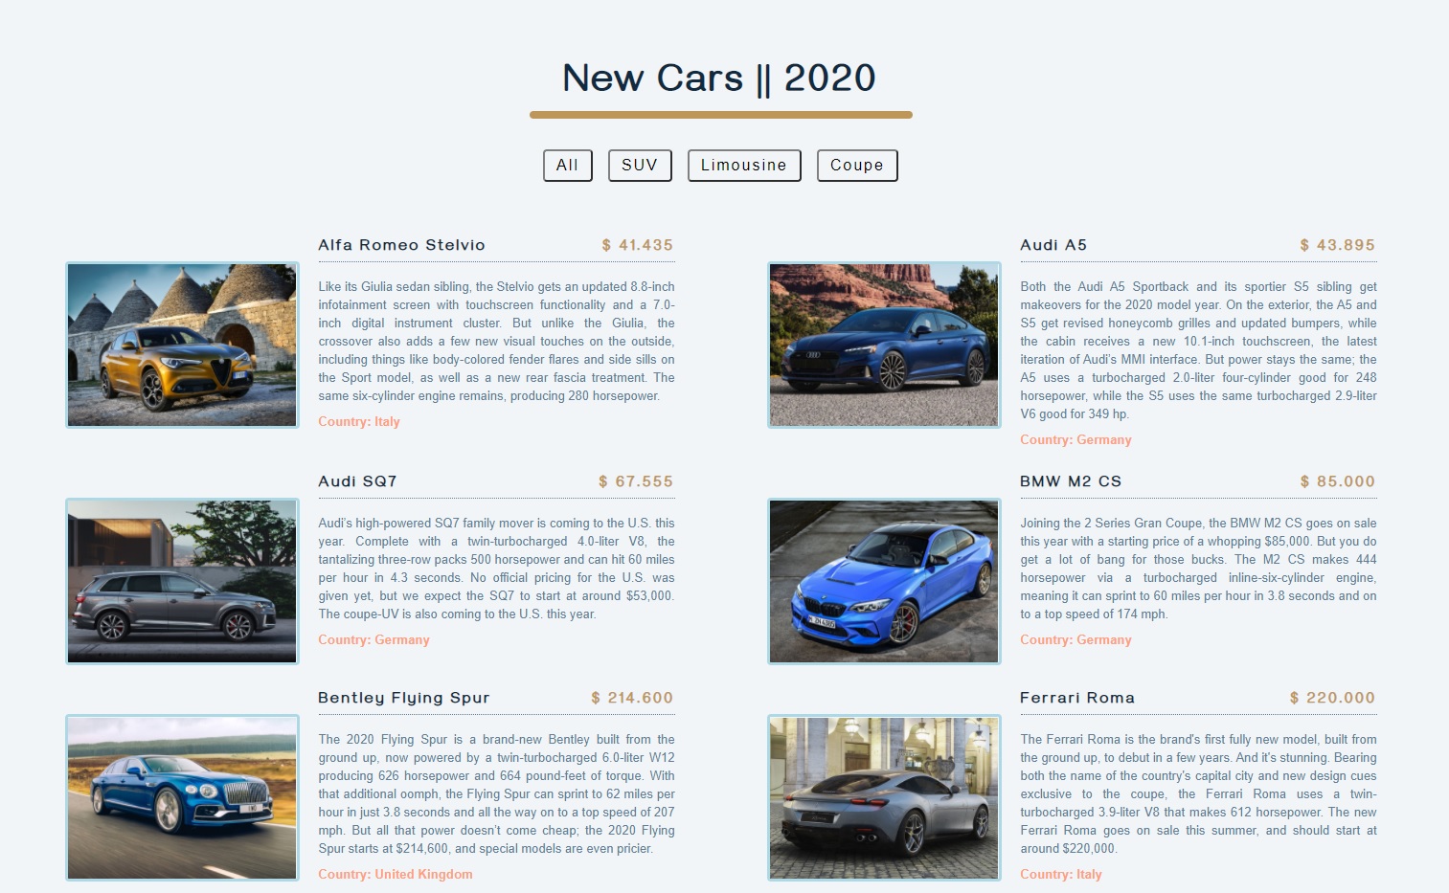Open the Alfa Romeo Stelvio photo

click(x=182, y=345)
